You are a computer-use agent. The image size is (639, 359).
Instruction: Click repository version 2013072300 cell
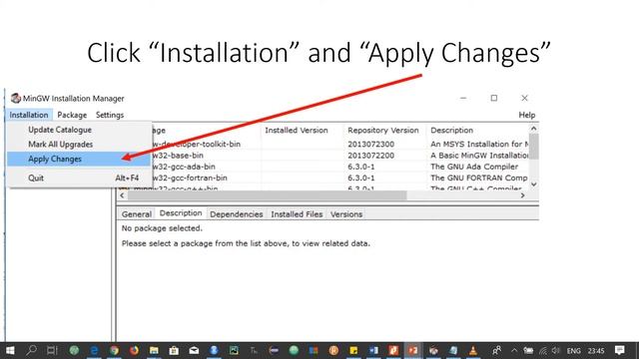tap(370, 144)
